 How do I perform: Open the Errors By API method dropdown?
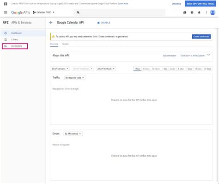[x=73, y=133]
